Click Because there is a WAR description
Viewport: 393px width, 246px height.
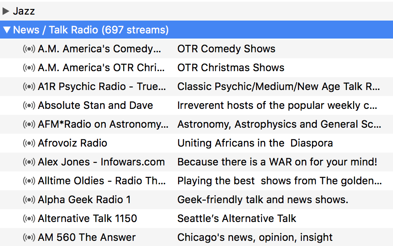[x=277, y=162]
